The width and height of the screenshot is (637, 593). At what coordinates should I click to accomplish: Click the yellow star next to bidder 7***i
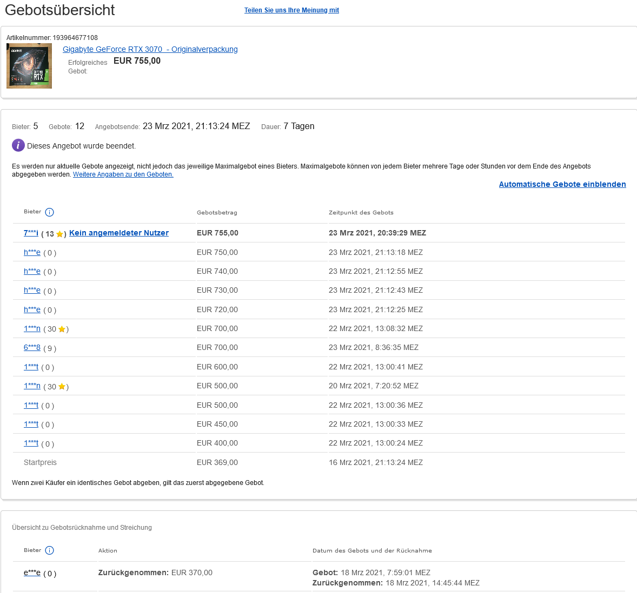coord(59,234)
